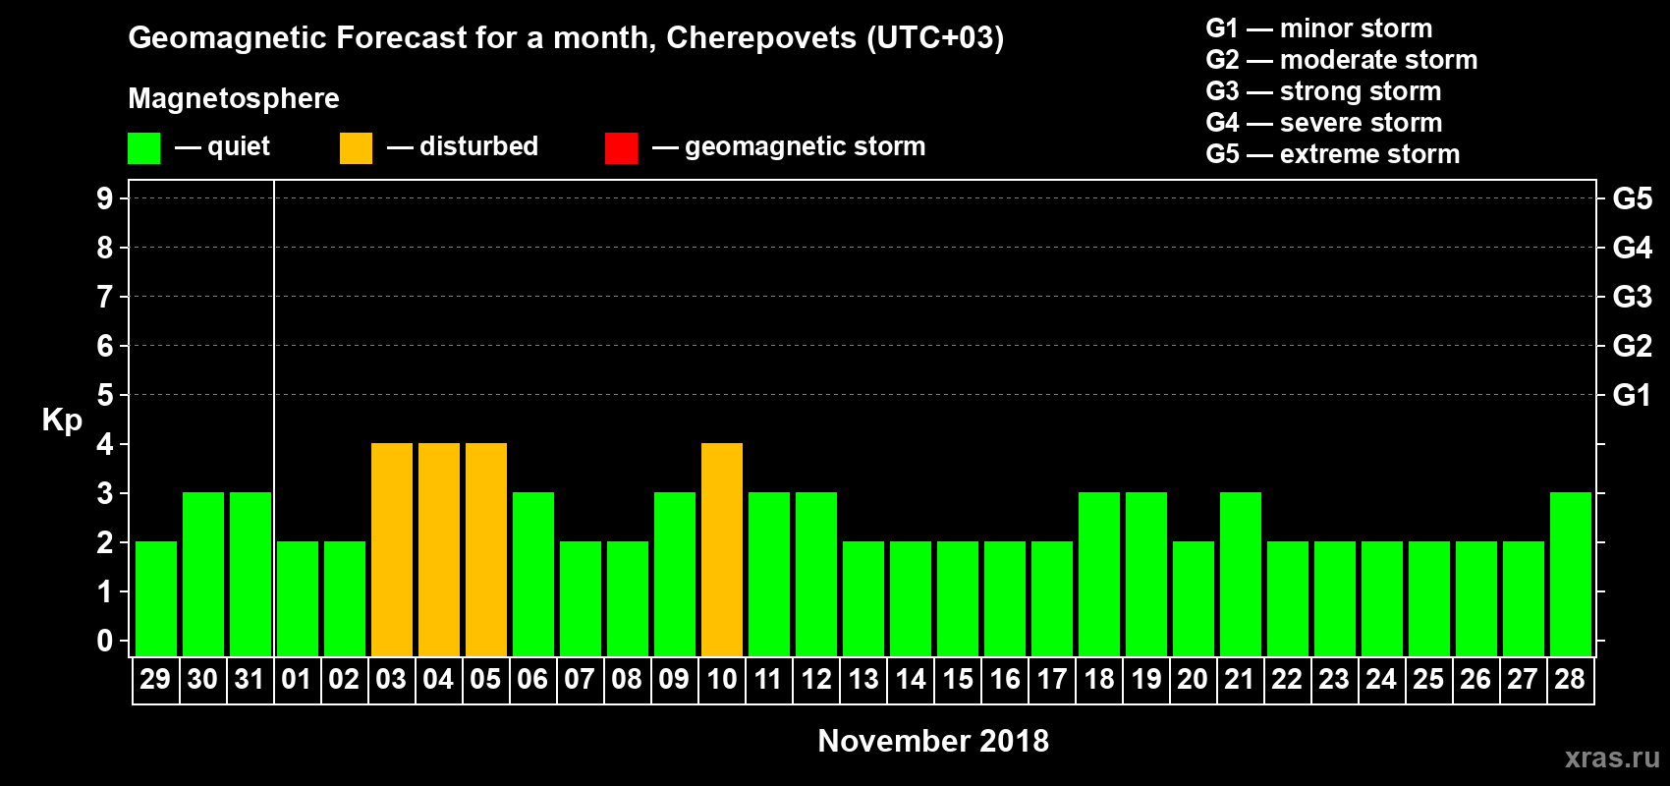Select the green bar for November 12
The image size is (1670, 786).
pos(816,575)
